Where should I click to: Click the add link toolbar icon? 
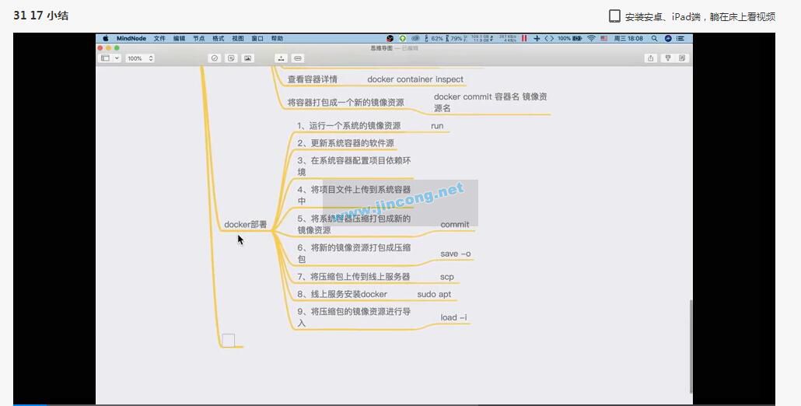(x=298, y=58)
